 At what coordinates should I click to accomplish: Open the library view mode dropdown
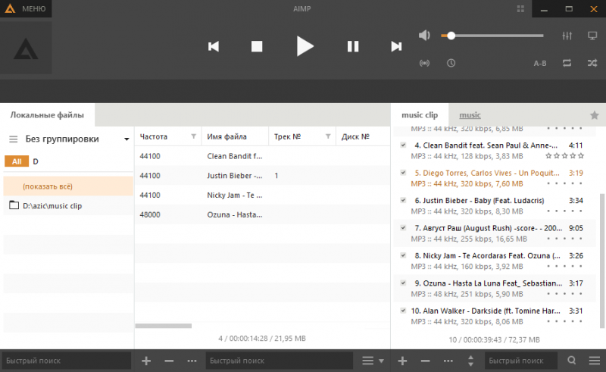pyautogui.click(x=373, y=361)
